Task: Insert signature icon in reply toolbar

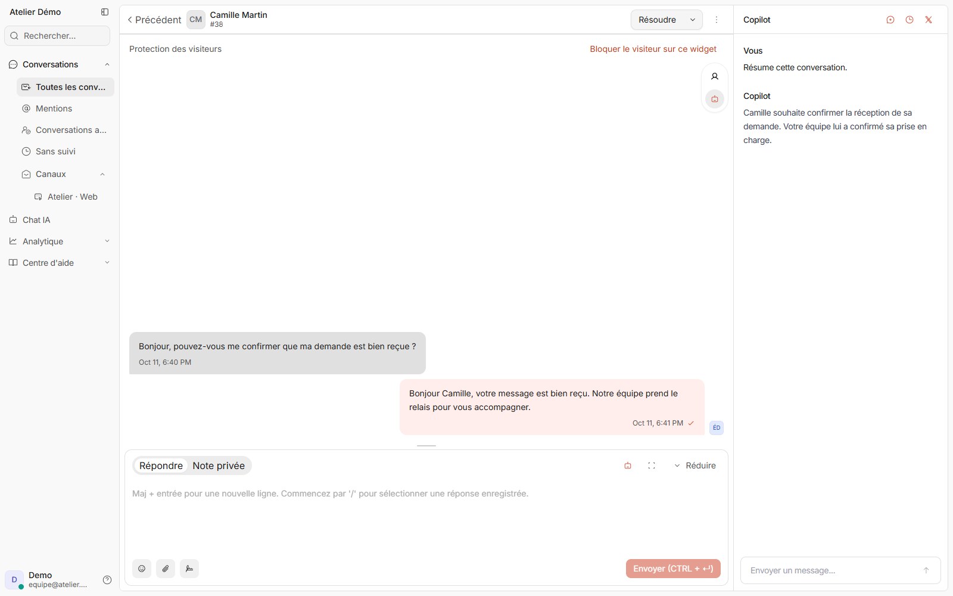Action: pyautogui.click(x=189, y=569)
